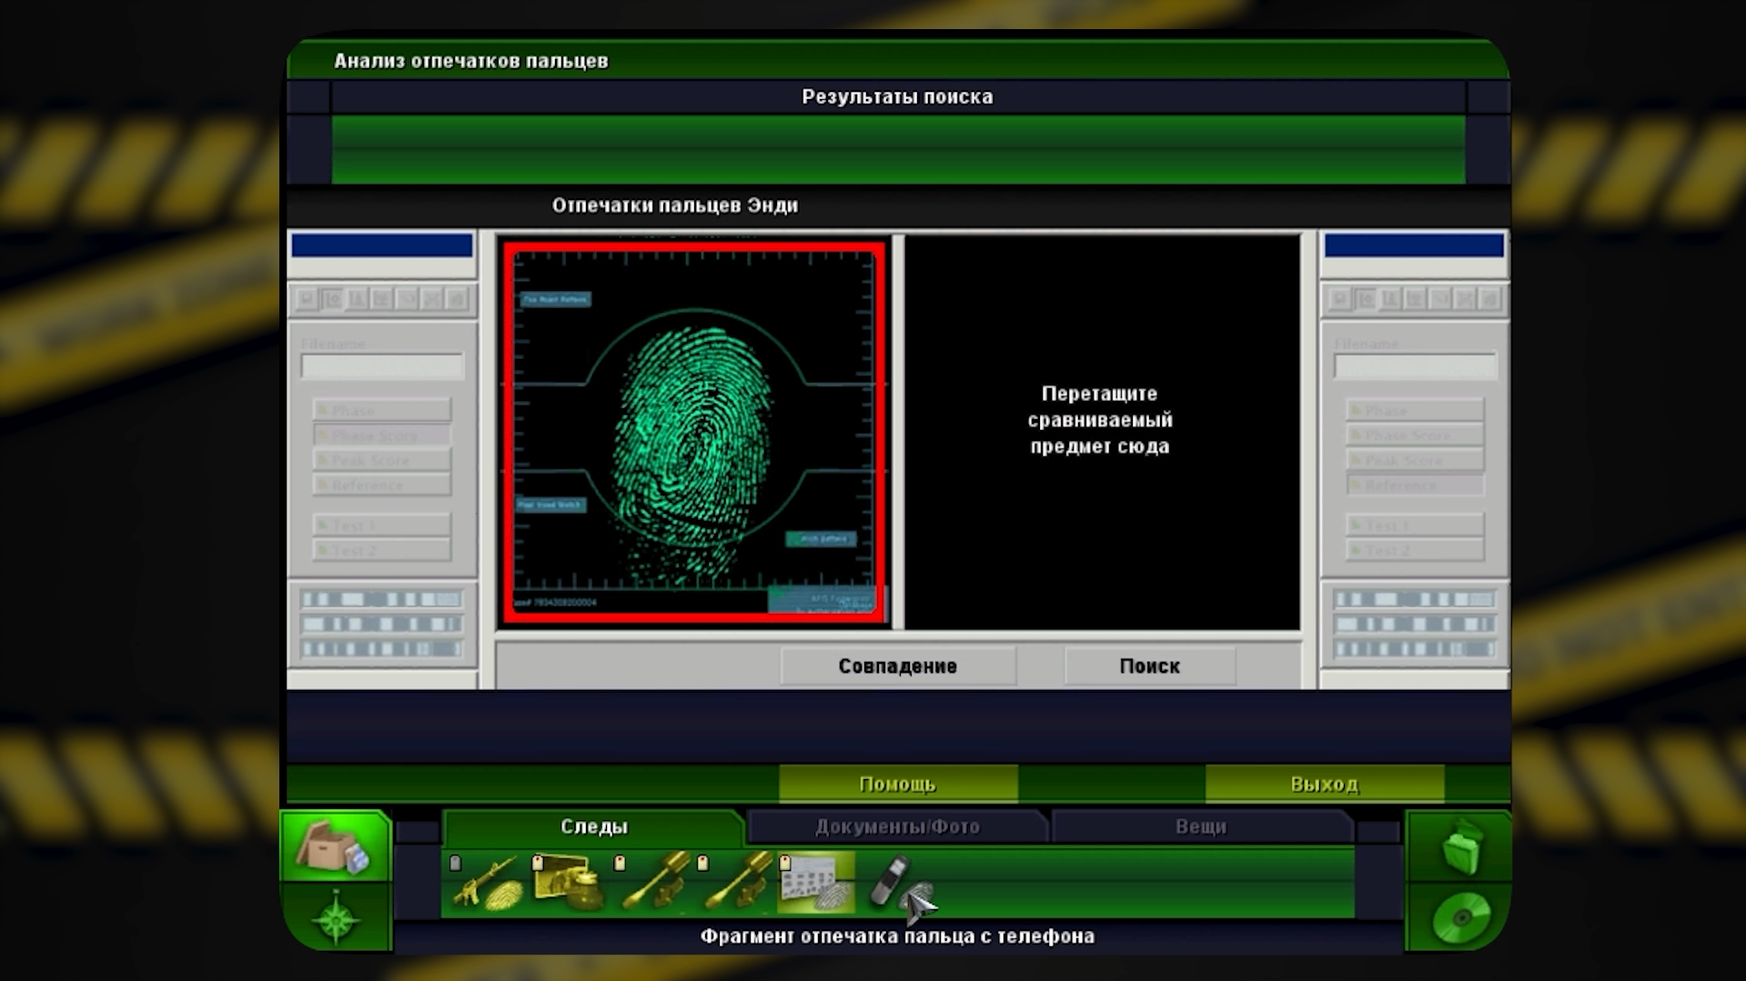Image resolution: width=1746 pixels, height=981 pixels.
Task: Open the green case file folder icon
Action: pyautogui.click(x=1460, y=846)
